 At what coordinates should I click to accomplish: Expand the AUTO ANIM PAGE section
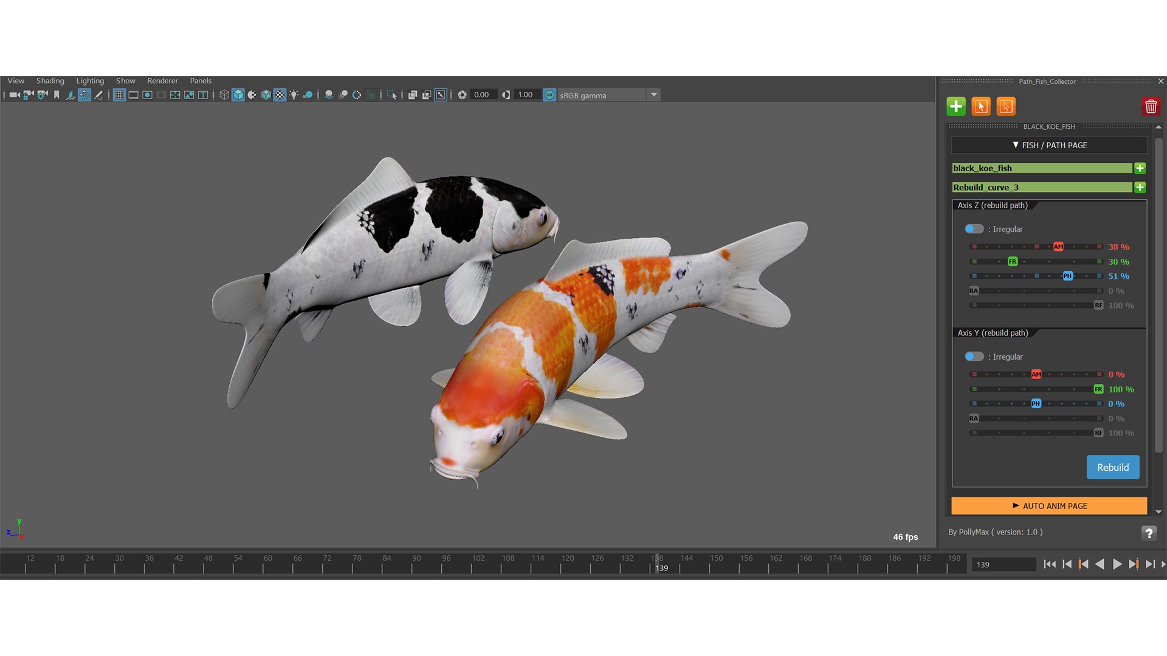1049,506
